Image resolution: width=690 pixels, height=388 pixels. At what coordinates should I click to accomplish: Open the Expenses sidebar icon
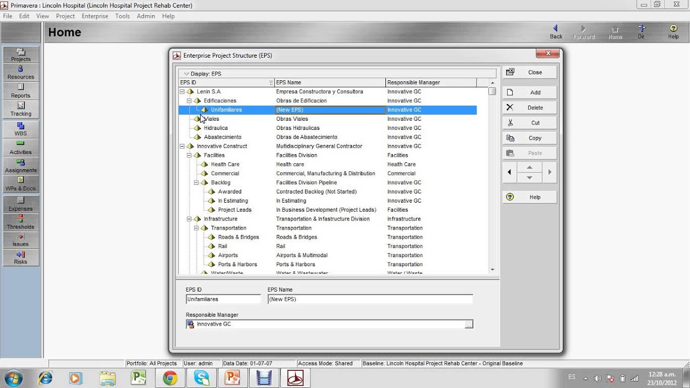pyautogui.click(x=20, y=204)
